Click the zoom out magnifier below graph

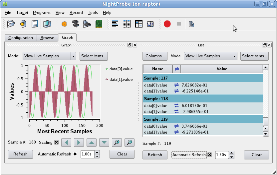coord(130,143)
